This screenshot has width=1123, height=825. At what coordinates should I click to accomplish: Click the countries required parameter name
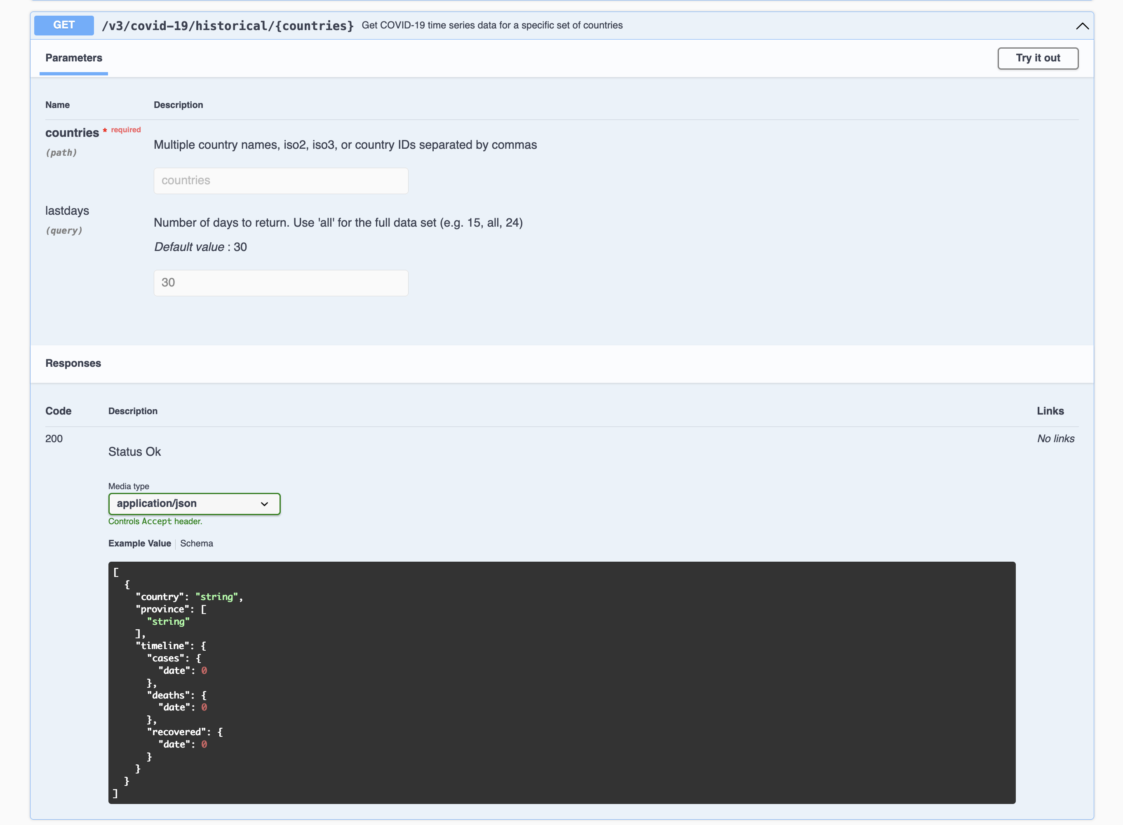72,133
